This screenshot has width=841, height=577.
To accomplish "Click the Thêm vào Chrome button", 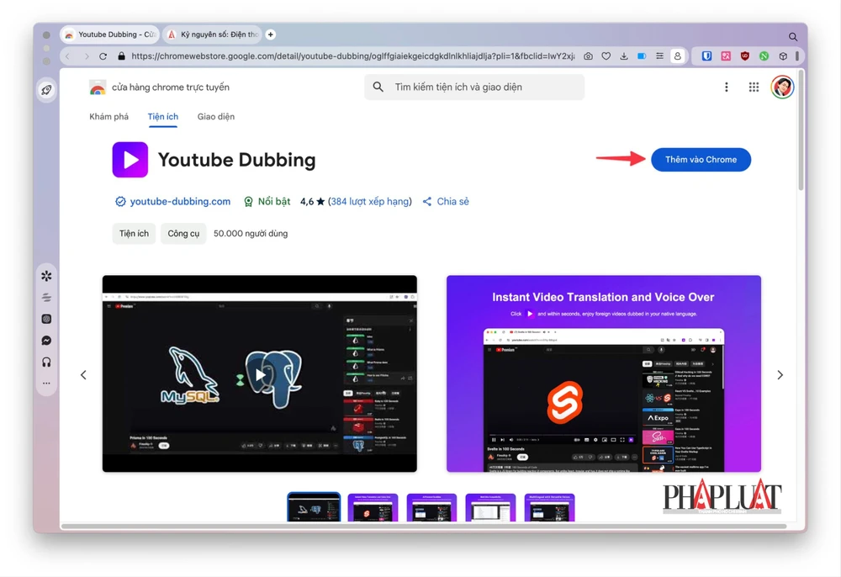I will coord(701,160).
